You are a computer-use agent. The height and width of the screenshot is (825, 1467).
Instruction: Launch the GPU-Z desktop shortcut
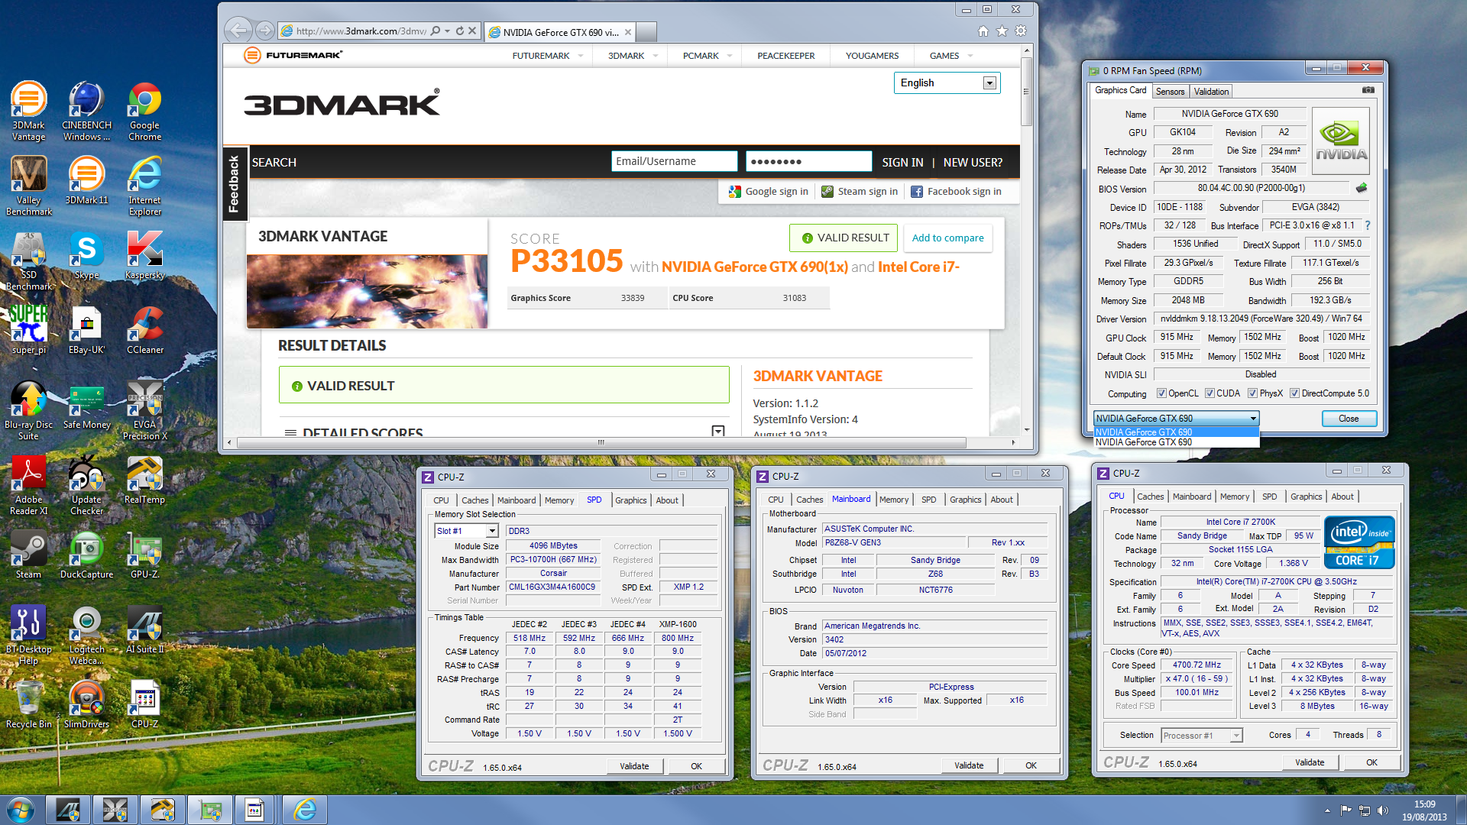[144, 555]
